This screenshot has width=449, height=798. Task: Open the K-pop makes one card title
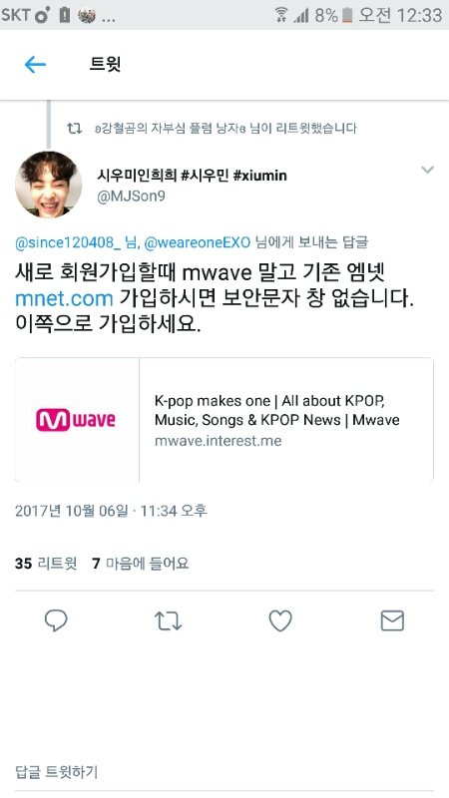coord(276,410)
